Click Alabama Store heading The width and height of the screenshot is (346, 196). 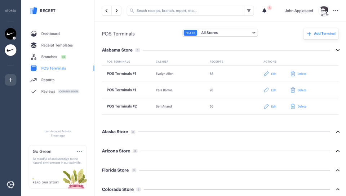[x=117, y=50]
